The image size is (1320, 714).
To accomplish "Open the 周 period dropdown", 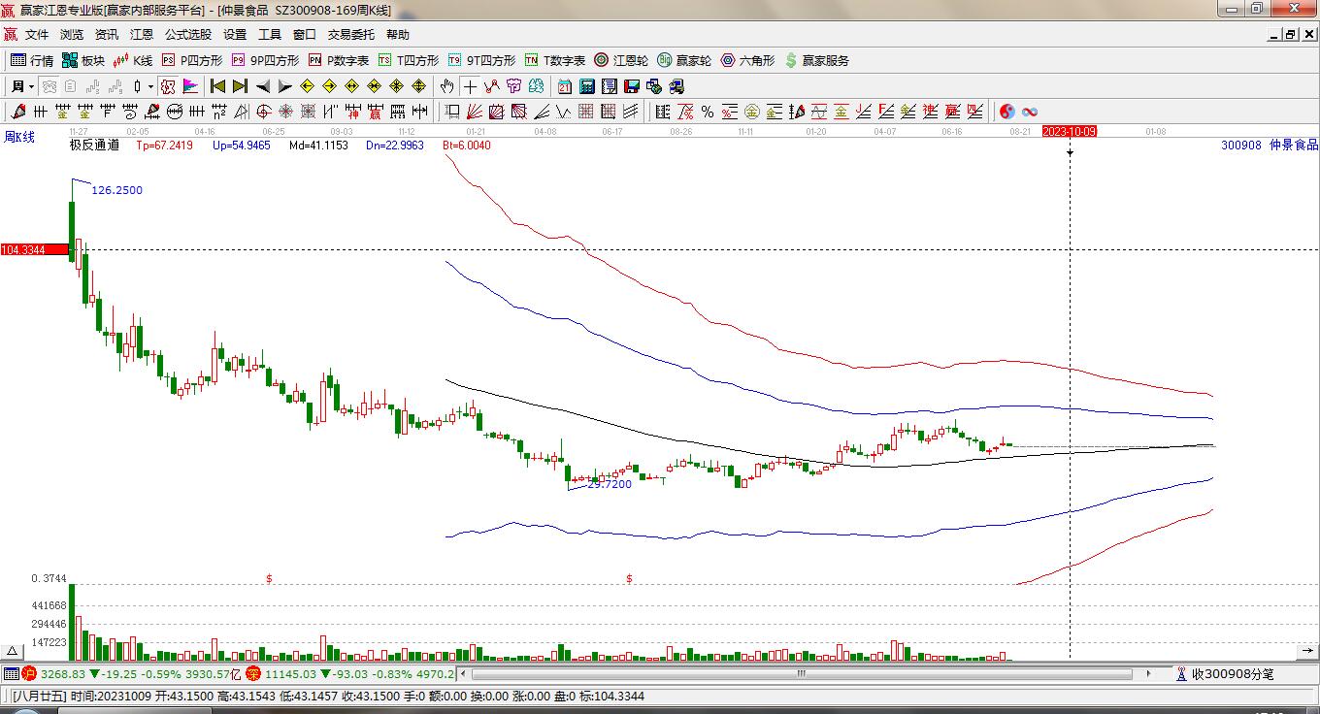I will pyautogui.click(x=21, y=86).
